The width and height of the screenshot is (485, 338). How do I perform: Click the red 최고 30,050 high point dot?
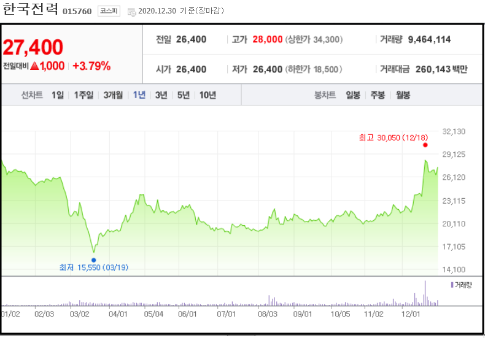[x=425, y=145]
